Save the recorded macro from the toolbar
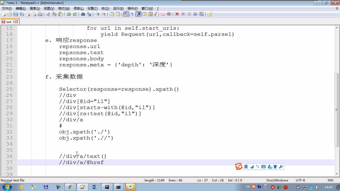The width and height of the screenshot is (340, 191). (x=201, y=14)
